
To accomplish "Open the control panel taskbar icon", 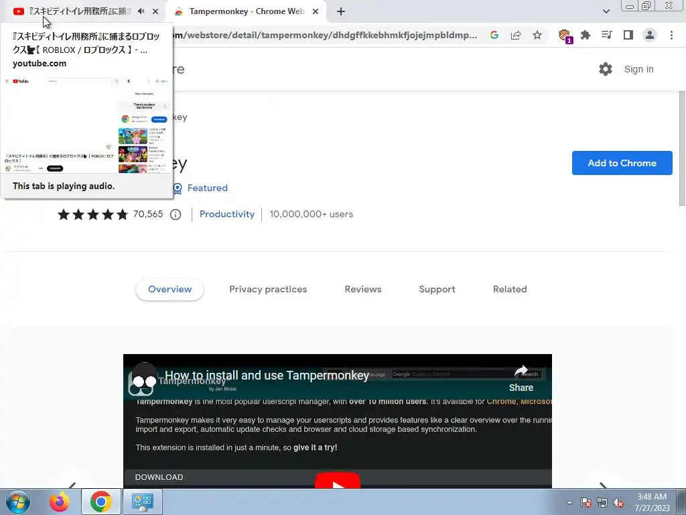I will (x=143, y=502).
